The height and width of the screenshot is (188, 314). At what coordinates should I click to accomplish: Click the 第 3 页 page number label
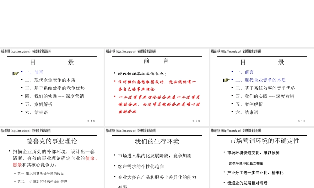pos(196,121)
